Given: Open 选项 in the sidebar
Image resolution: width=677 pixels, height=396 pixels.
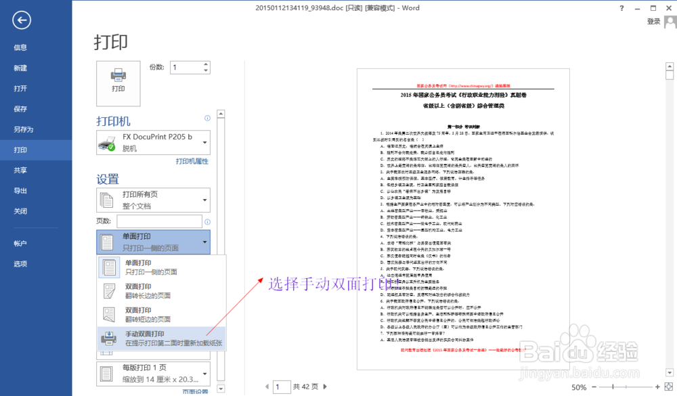Looking at the screenshot, I should click(20, 264).
